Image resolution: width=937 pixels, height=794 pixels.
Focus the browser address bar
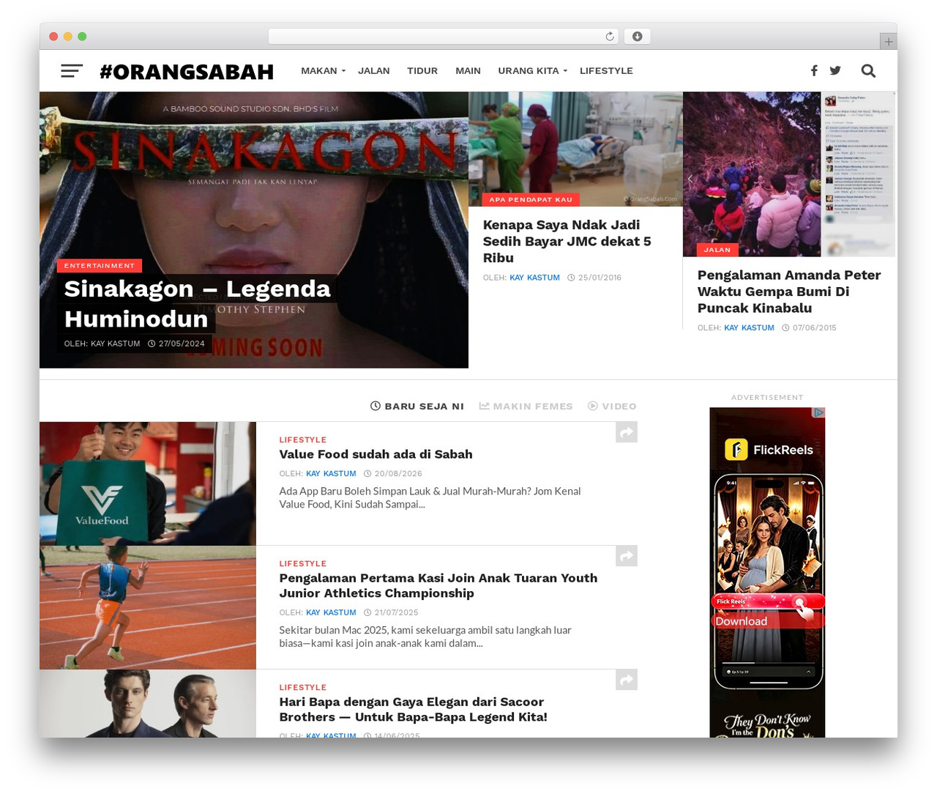[x=443, y=37]
